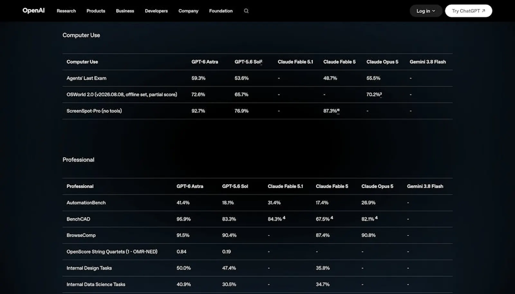This screenshot has height=294, width=515.
Task: Open footnote 16 beside 87.3% ScreenSpot-Pro score
Action: [x=338, y=110]
